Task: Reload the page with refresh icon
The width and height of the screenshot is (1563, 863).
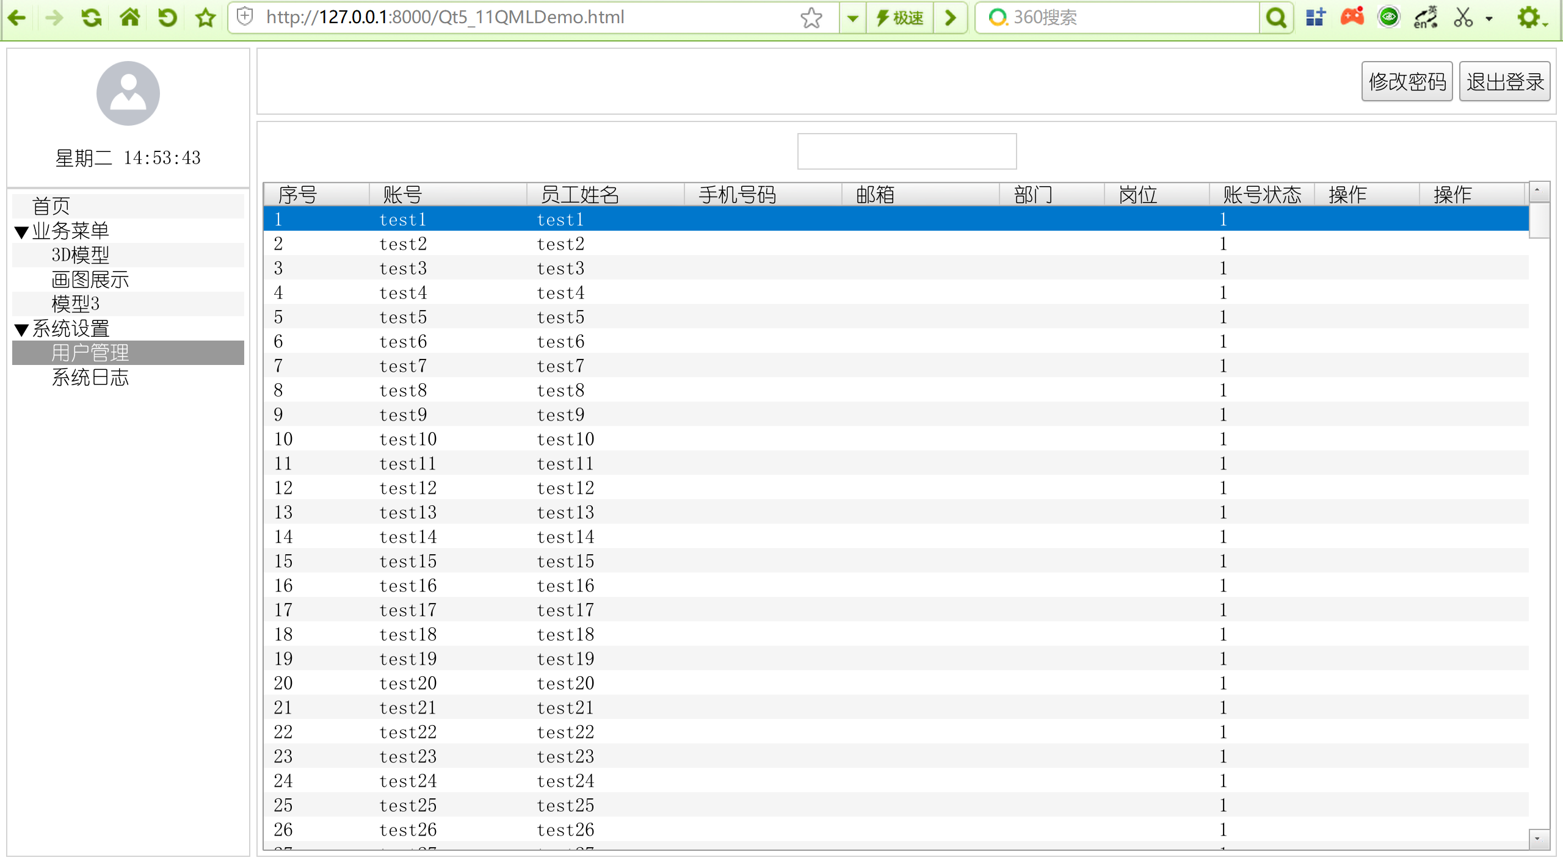Action: 92,18
